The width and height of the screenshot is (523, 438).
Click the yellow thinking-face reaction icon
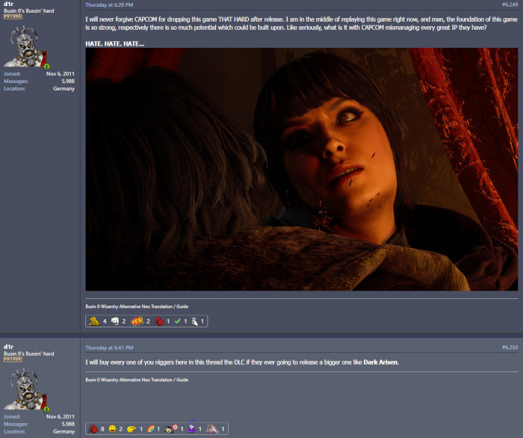[x=131, y=429]
